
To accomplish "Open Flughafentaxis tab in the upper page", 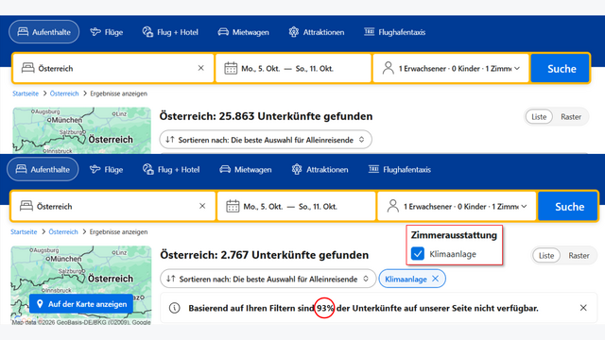I will tap(395, 32).
